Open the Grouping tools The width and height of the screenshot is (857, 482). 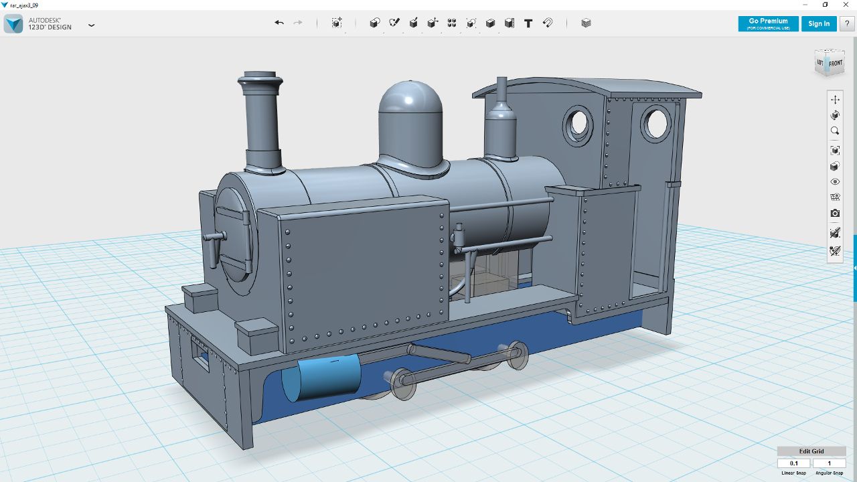click(x=471, y=23)
